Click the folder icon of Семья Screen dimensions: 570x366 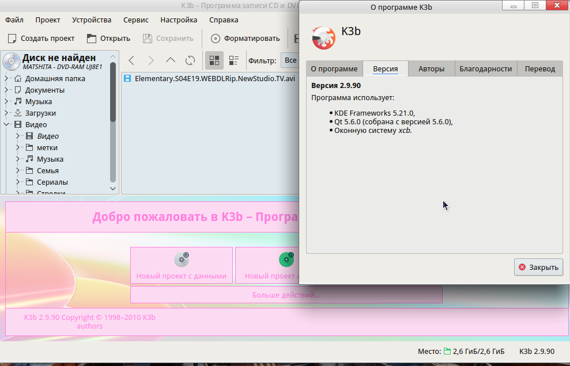[x=29, y=170]
